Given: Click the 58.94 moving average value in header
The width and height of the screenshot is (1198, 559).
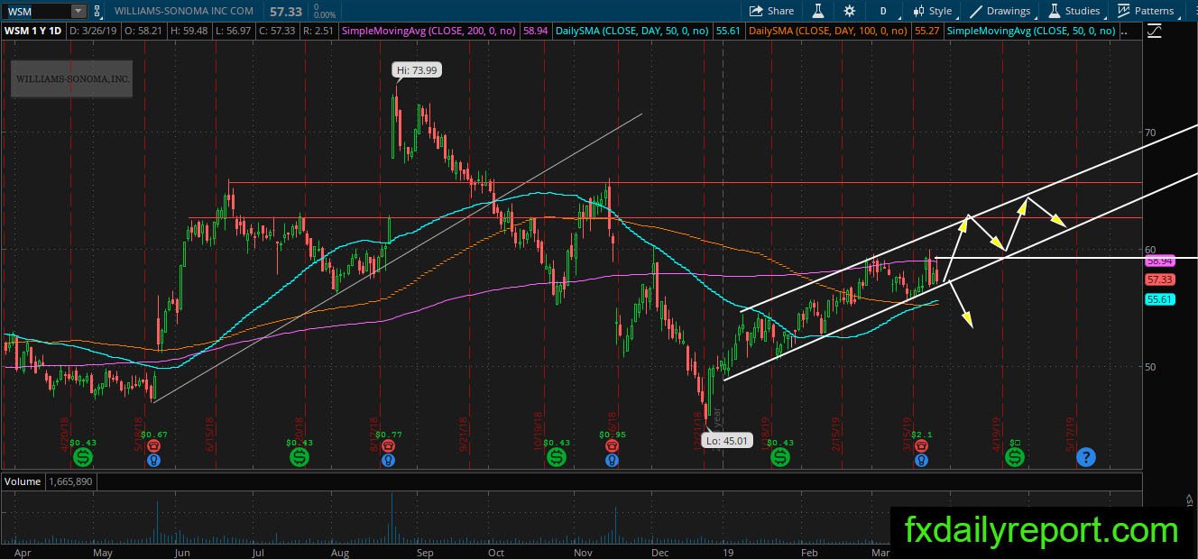Looking at the screenshot, I should pos(535,31).
